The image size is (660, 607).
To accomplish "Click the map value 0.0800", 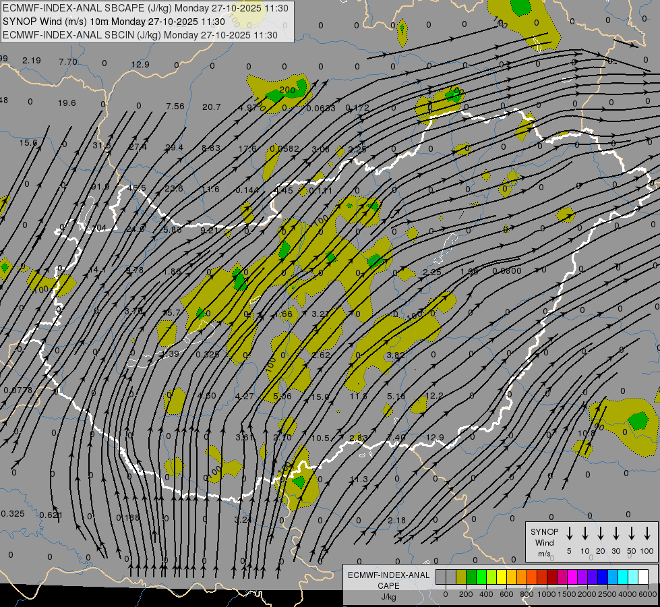I will tap(507, 271).
